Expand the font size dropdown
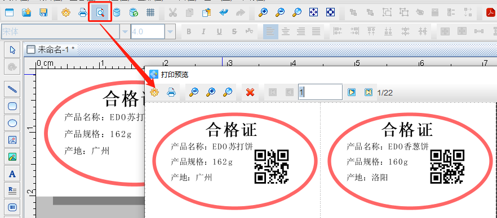This screenshot has height=218, width=497. tap(170, 31)
